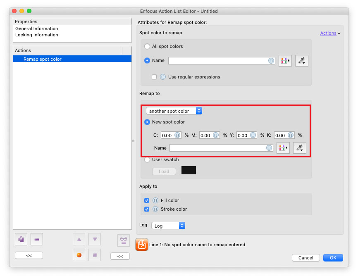The height and width of the screenshot is (278, 358).
Task: Click the Actions list header
Action: tap(72, 50)
